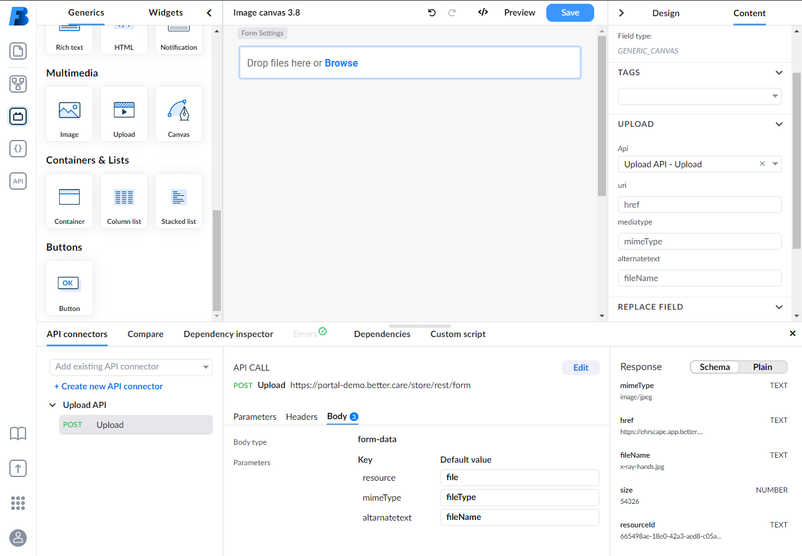Collapse the UPLOAD section
This screenshot has width=802, height=556.
point(779,124)
